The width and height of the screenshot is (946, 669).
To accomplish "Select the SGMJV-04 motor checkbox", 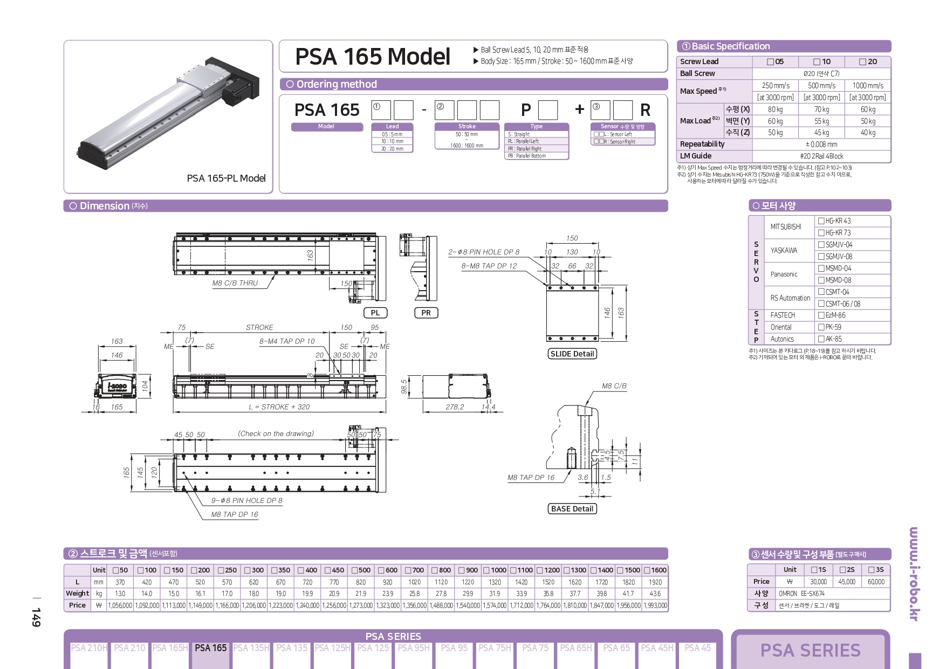I will (821, 244).
